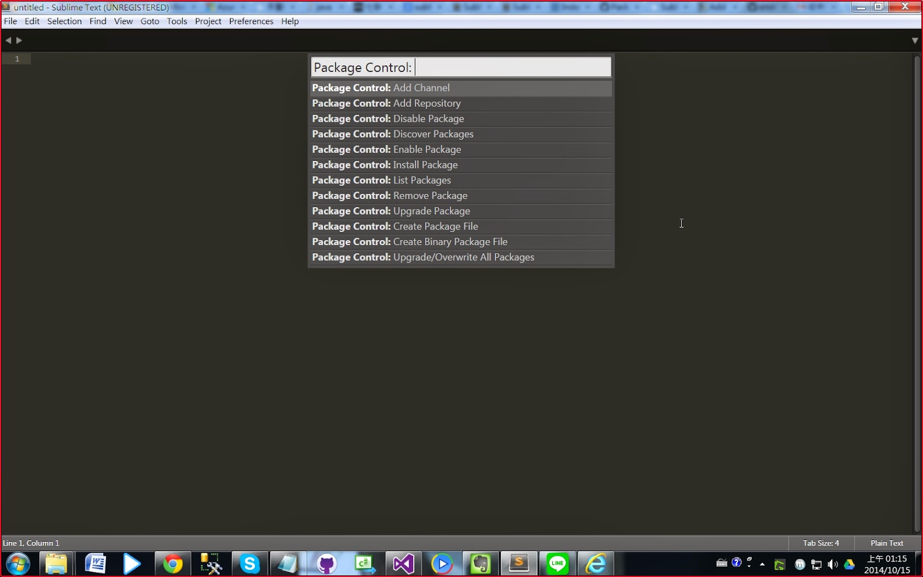Viewport: 923px width, 577px height.
Task: Click the Show Desktop strip beside the clock
Action: point(918,564)
